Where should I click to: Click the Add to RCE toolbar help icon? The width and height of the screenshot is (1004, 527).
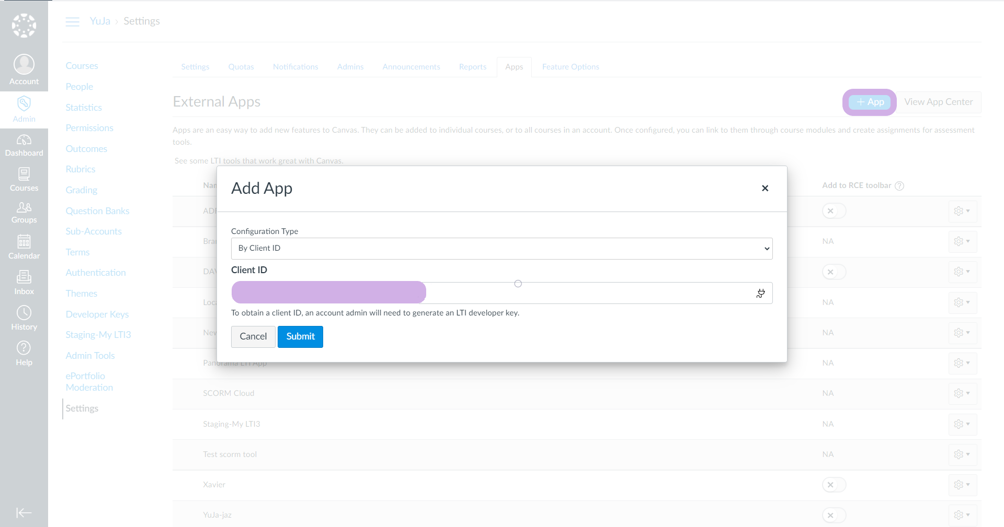[899, 186]
